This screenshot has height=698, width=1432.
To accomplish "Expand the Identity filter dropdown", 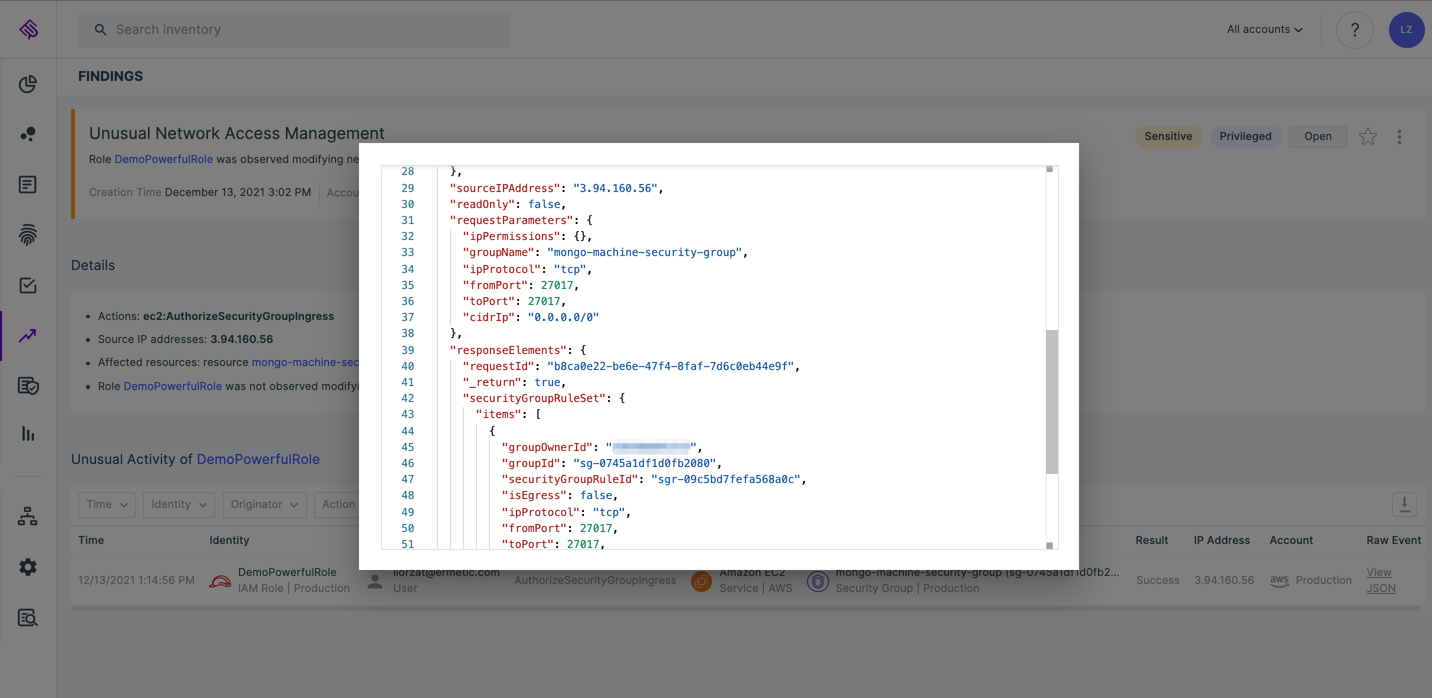I will (178, 504).
